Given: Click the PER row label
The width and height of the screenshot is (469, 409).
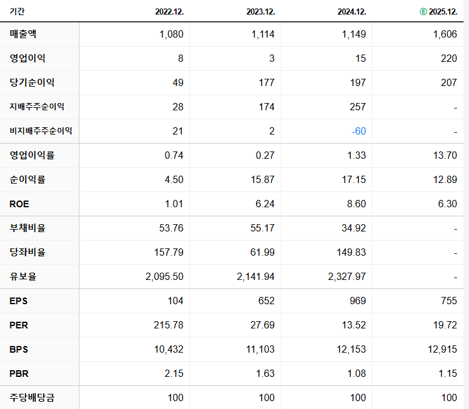Looking at the screenshot, I should (x=19, y=325).
